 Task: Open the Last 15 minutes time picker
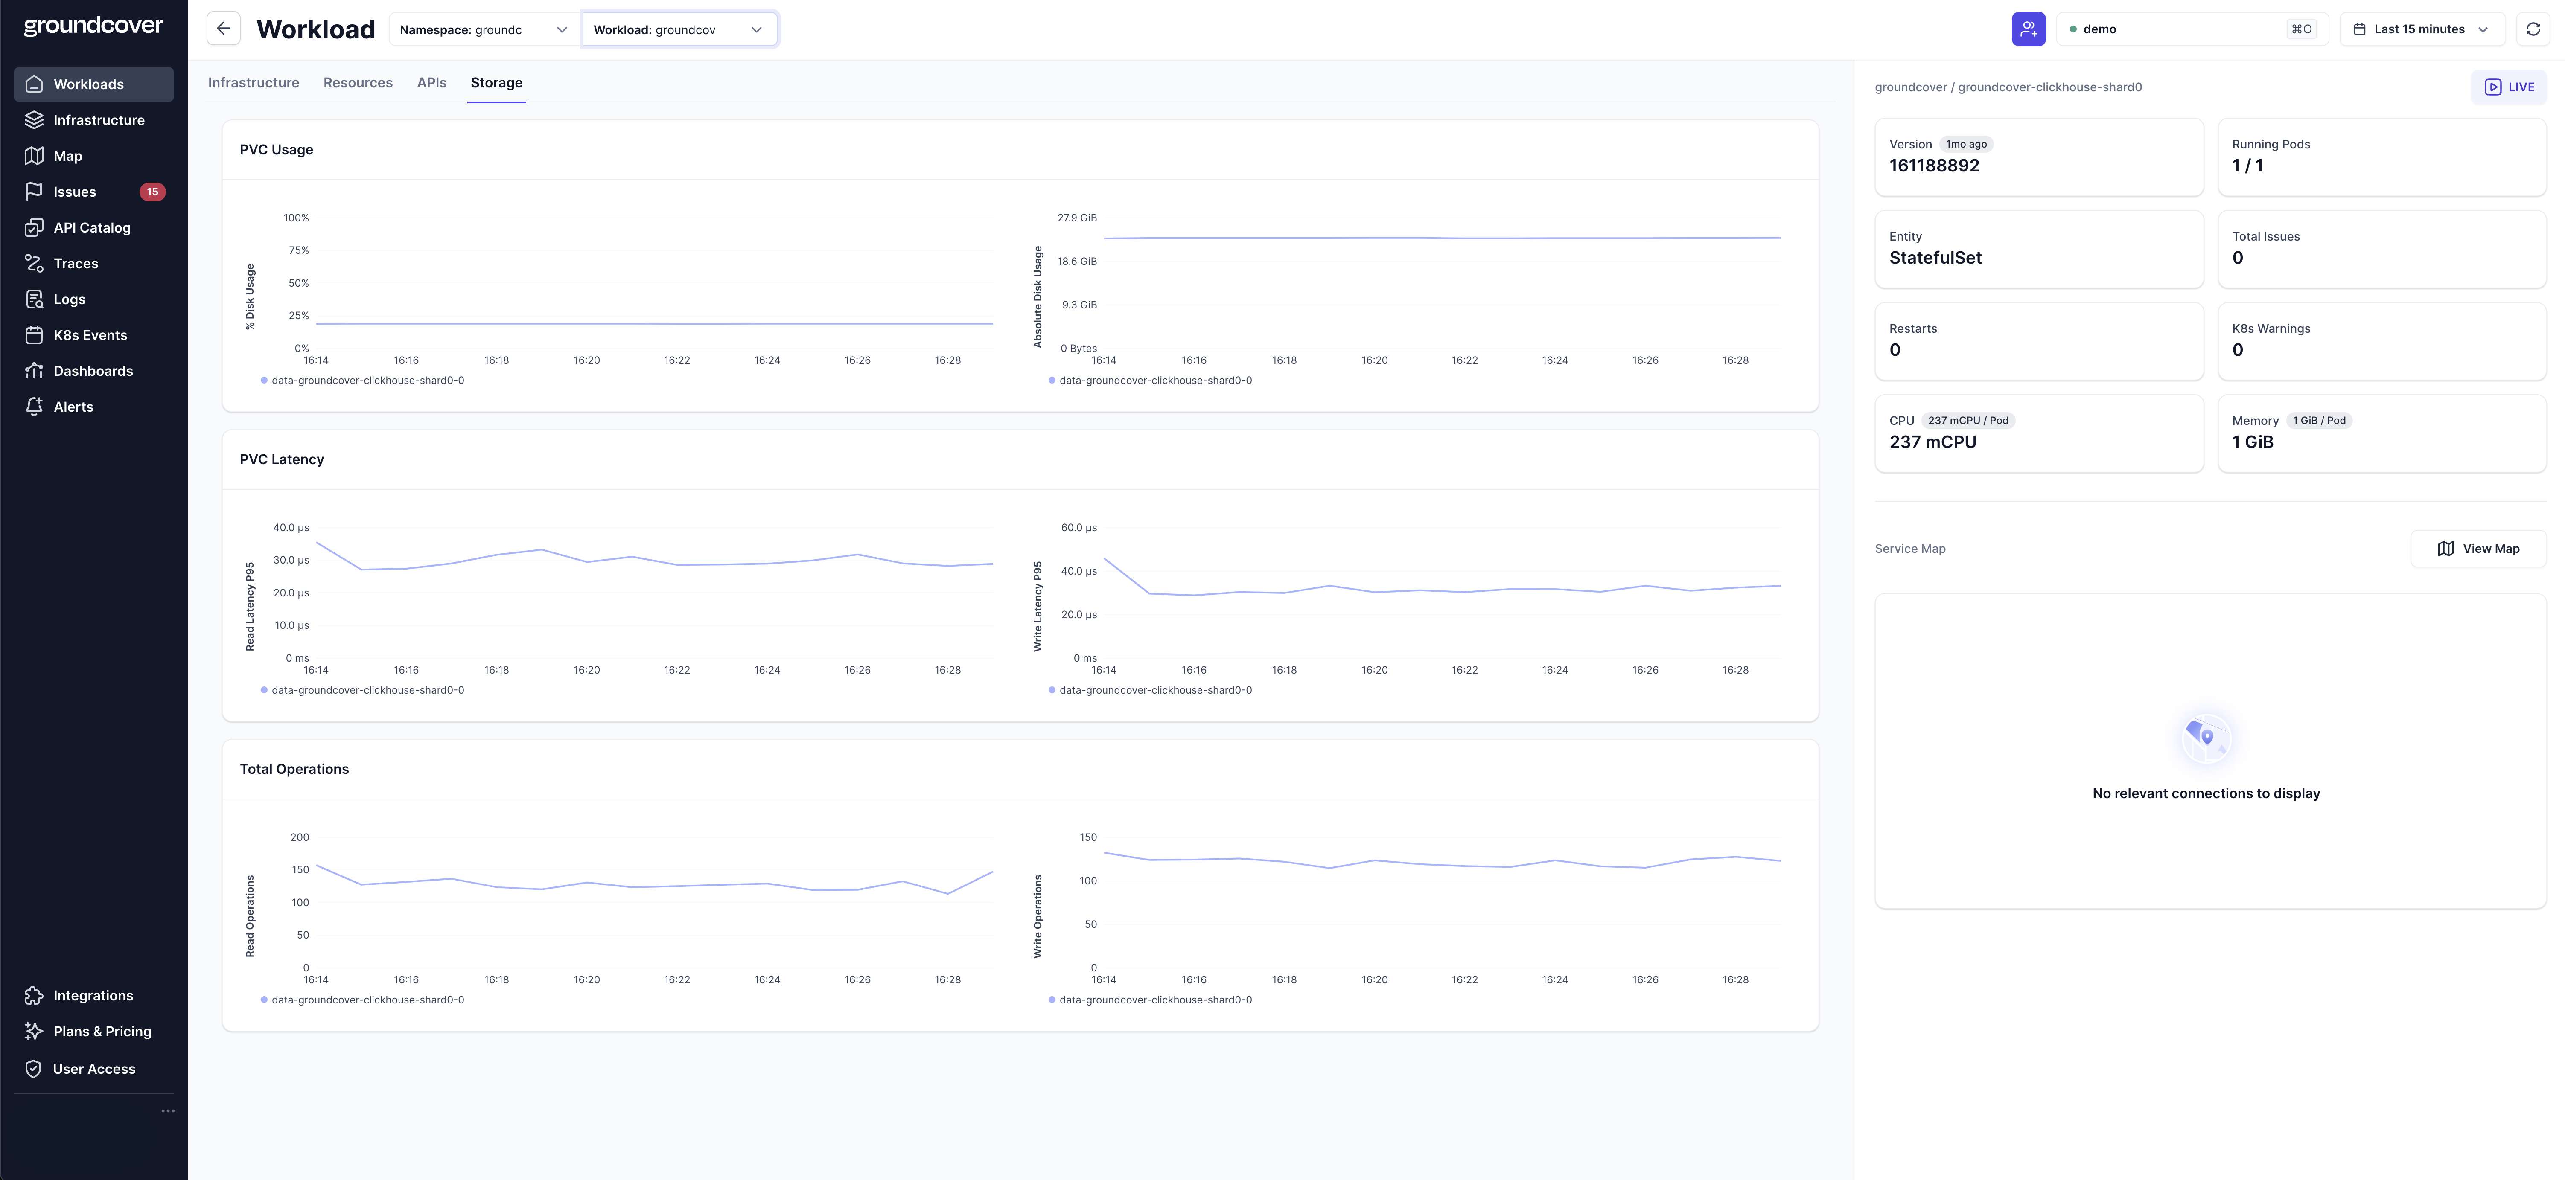2419,29
